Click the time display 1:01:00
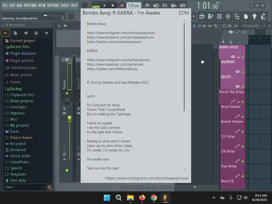This screenshot has height=204, width=272. tap(208, 6)
